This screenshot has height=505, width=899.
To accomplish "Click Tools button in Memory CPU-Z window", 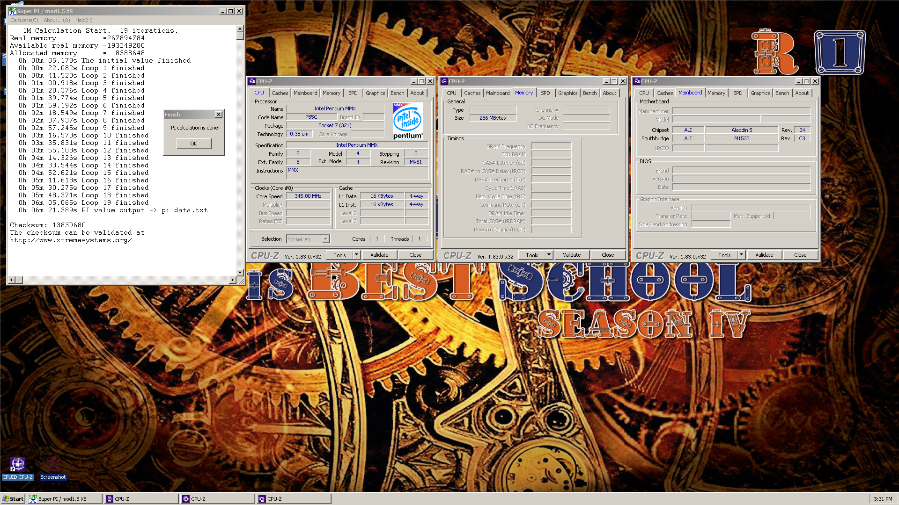I will pyautogui.click(x=532, y=255).
